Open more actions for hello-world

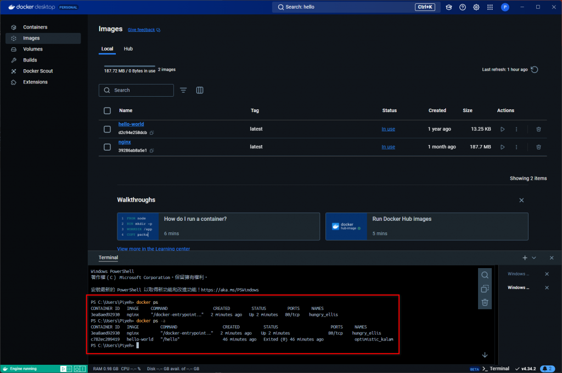516,129
